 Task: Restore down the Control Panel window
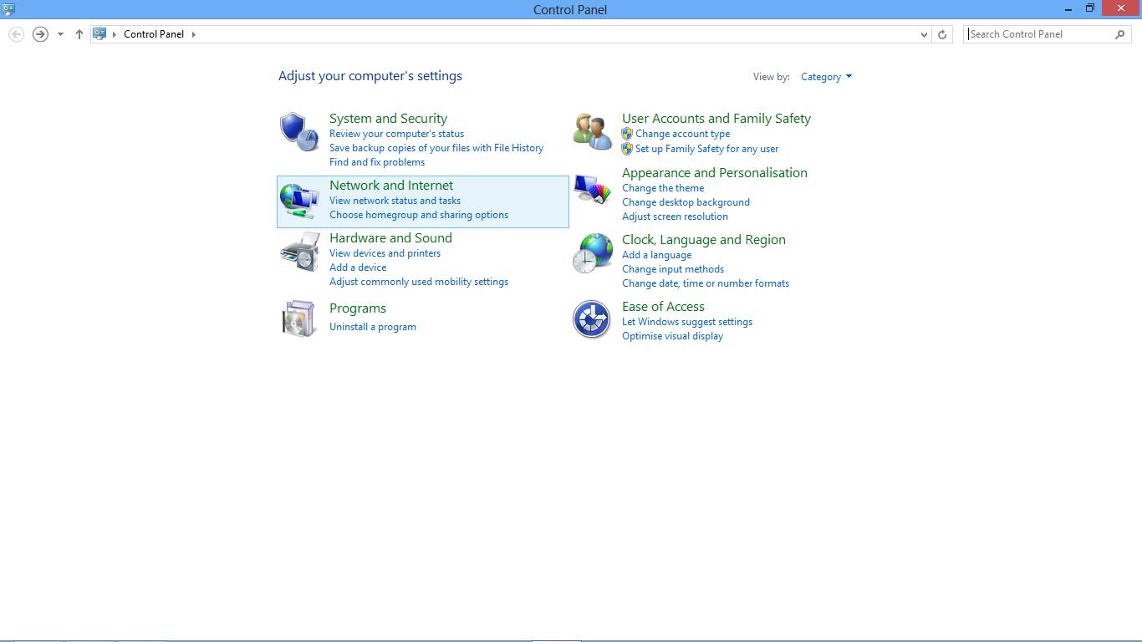click(x=1090, y=8)
